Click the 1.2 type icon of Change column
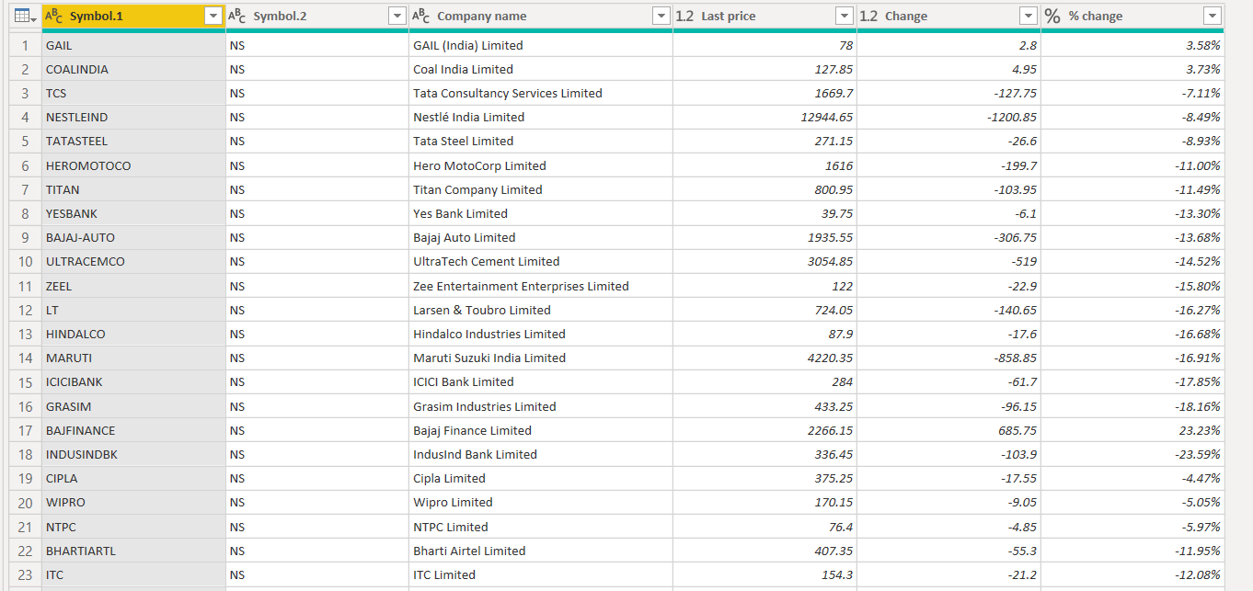Image resolution: width=1253 pixels, height=591 pixels. pos(868,16)
